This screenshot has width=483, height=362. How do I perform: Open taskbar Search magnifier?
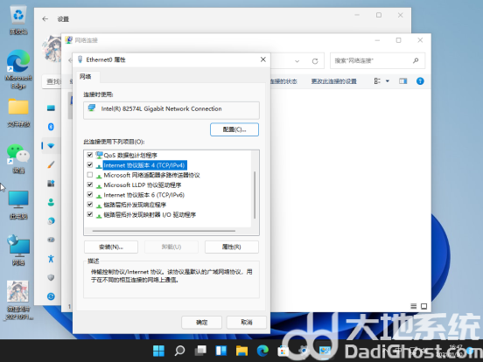179,351
